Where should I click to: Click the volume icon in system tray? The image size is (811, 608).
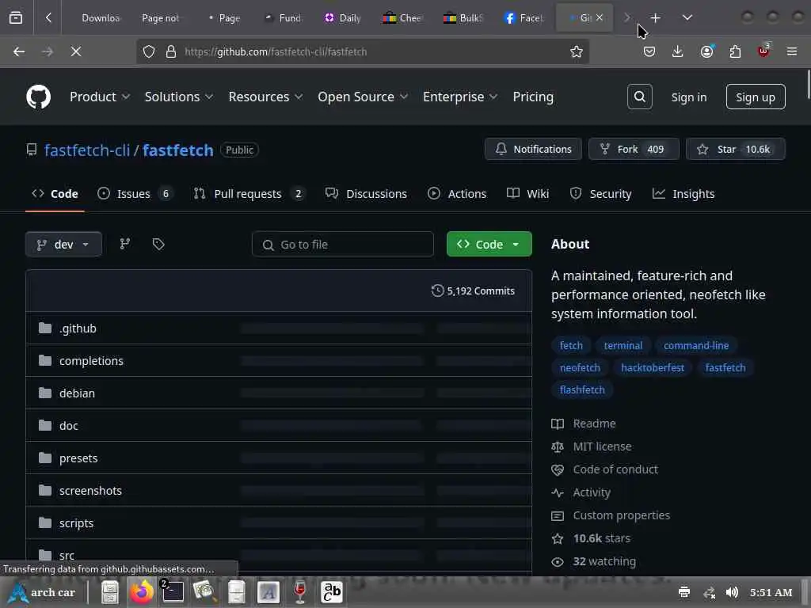731,592
